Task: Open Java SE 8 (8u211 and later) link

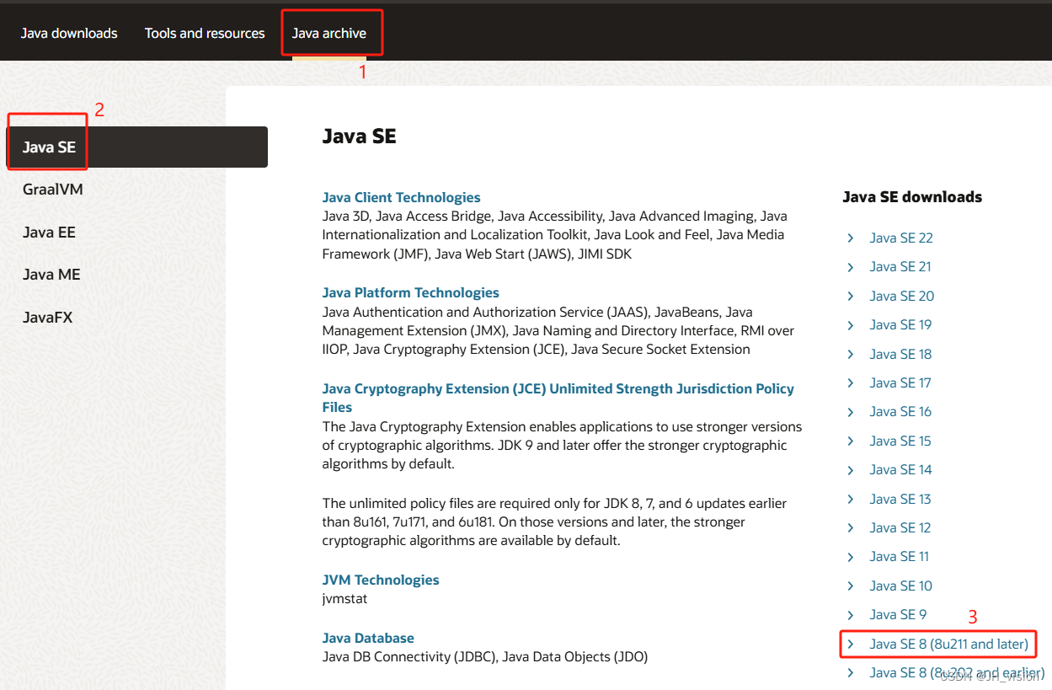Action: point(949,645)
